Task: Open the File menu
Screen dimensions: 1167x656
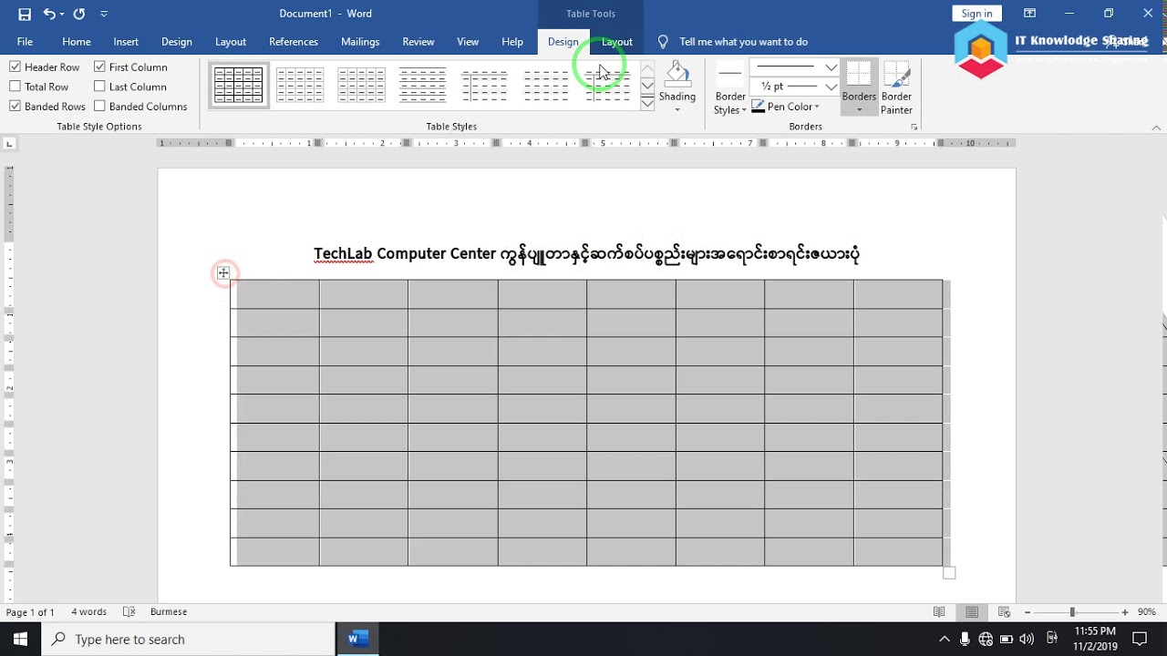Action: (25, 42)
